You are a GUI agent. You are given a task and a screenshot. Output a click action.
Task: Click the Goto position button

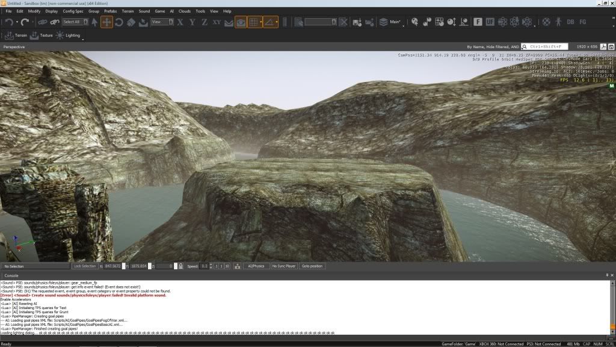click(x=312, y=266)
